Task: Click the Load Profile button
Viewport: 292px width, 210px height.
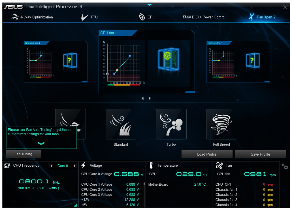Action: [207, 154]
